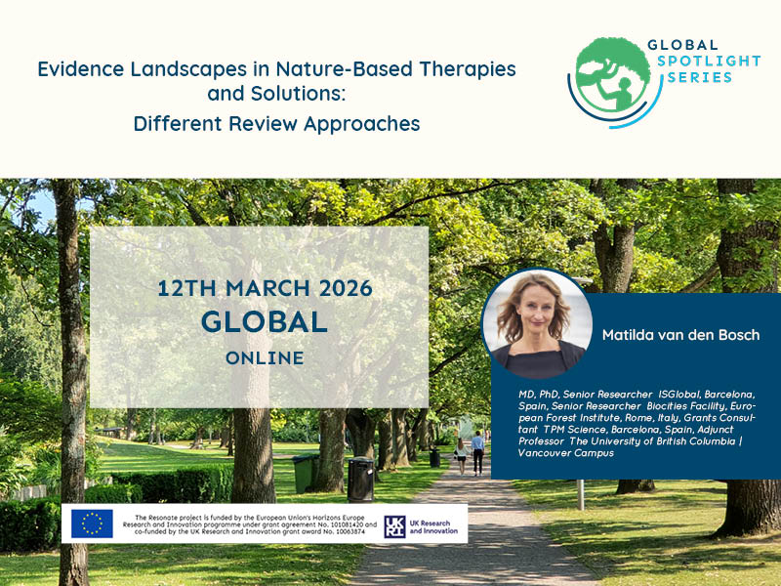781x586 pixels.
Task: Click the "Evidence Landscapes in Nature-Based Therapies" title
Action: coord(276,70)
